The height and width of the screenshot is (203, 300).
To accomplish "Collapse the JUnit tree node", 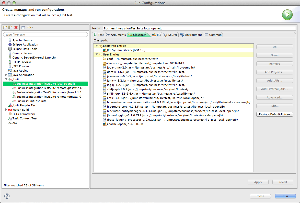I will [6, 79].
